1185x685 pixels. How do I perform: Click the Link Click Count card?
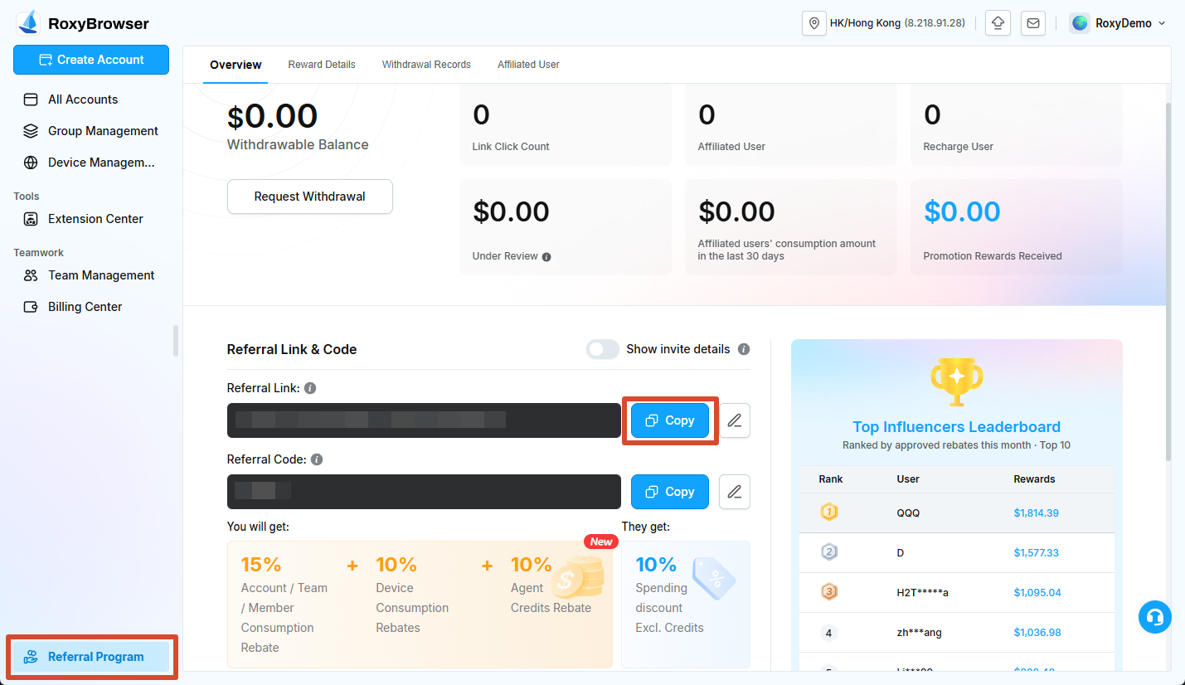(566, 124)
